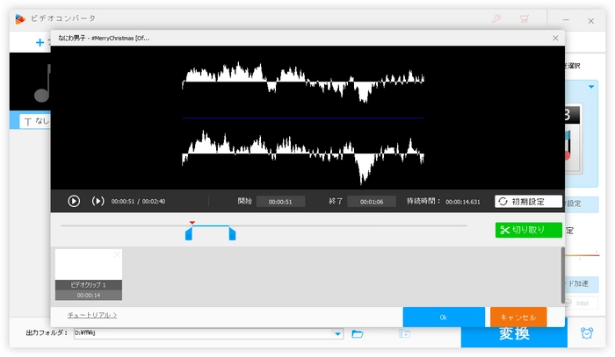This screenshot has height=357, width=615.
Task: Click the 切り取り scissors trim button
Action: coord(528,230)
